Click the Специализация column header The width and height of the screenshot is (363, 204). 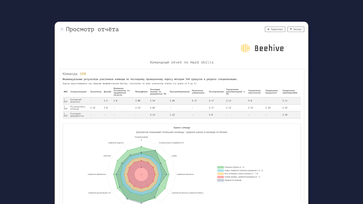[78, 92]
